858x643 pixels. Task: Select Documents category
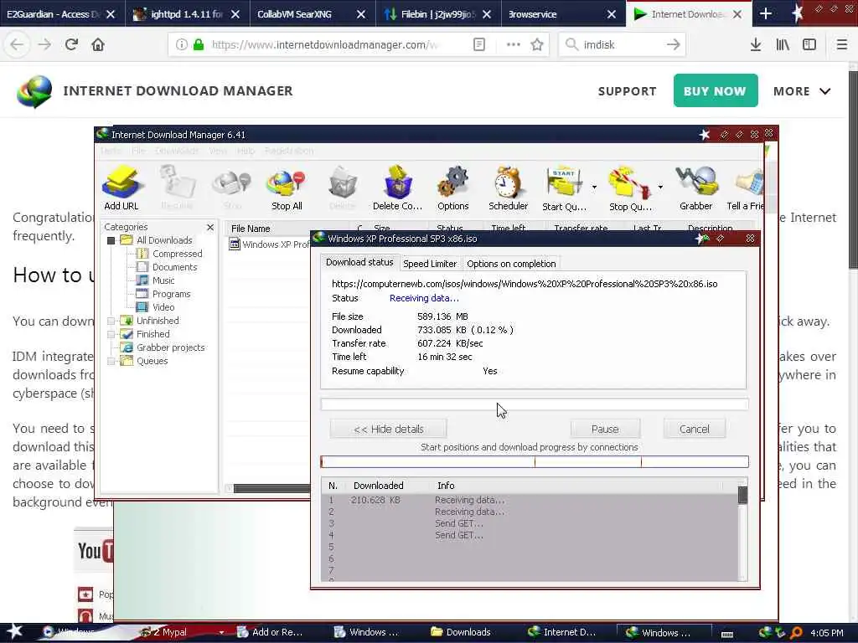pos(167,267)
